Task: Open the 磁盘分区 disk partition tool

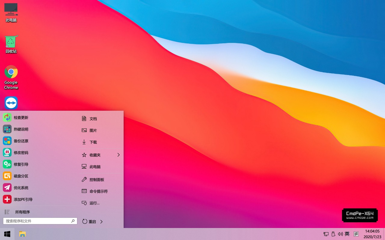Action: pyautogui.click(x=7, y=176)
